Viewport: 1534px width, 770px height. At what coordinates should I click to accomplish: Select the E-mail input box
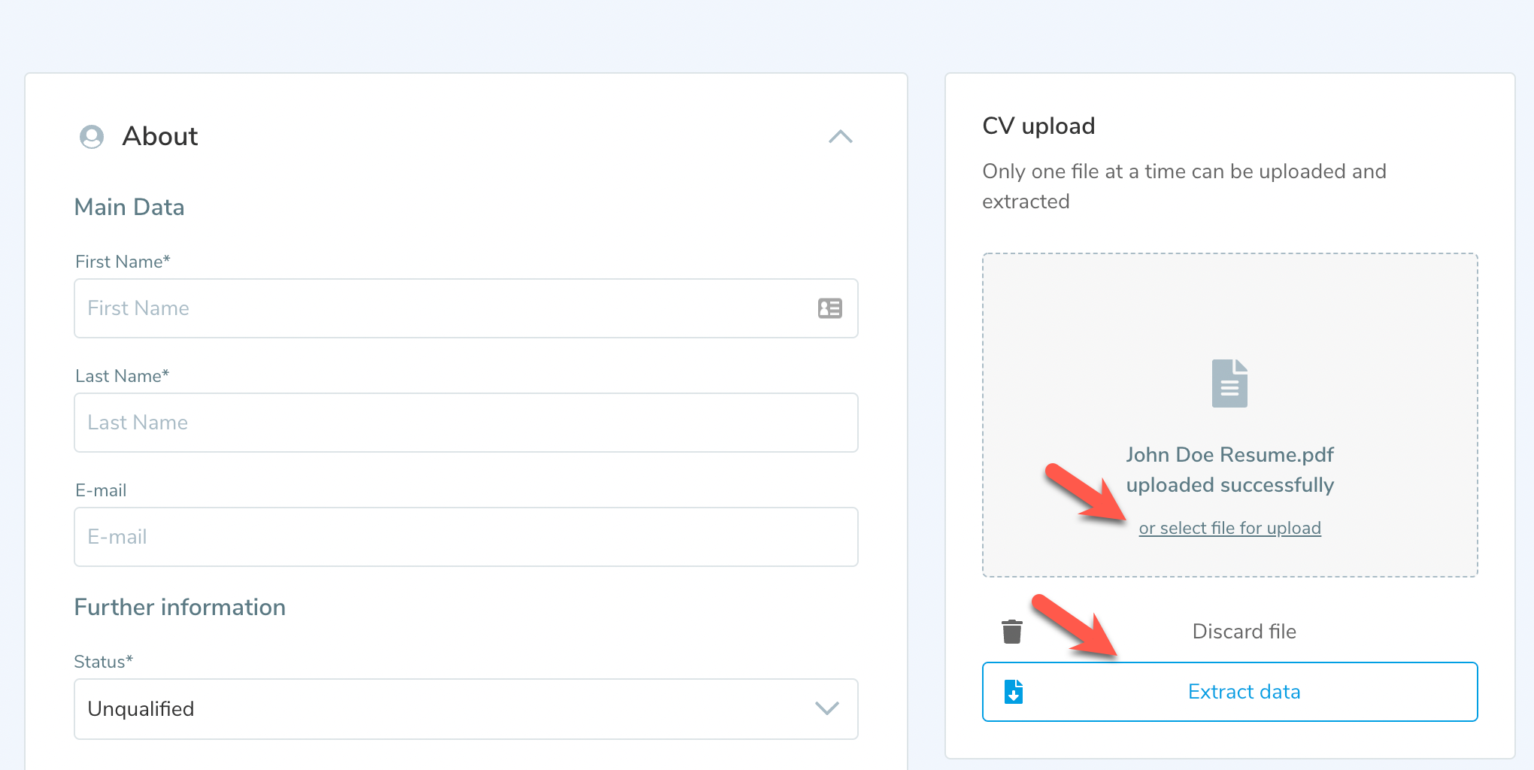pyautogui.click(x=465, y=537)
